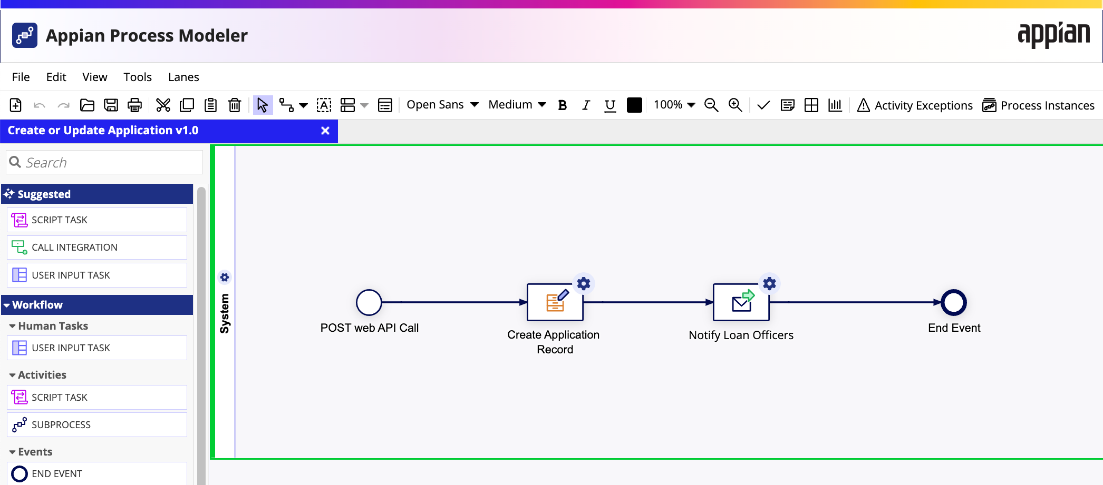Zoom out on the canvas
Viewport: 1103px width, 485px height.
711,105
